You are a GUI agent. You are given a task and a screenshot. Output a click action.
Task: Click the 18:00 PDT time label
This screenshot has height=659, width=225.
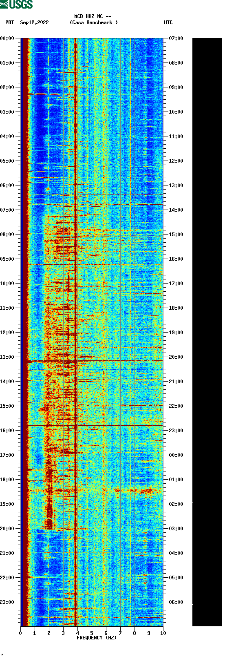[x=7, y=480]
